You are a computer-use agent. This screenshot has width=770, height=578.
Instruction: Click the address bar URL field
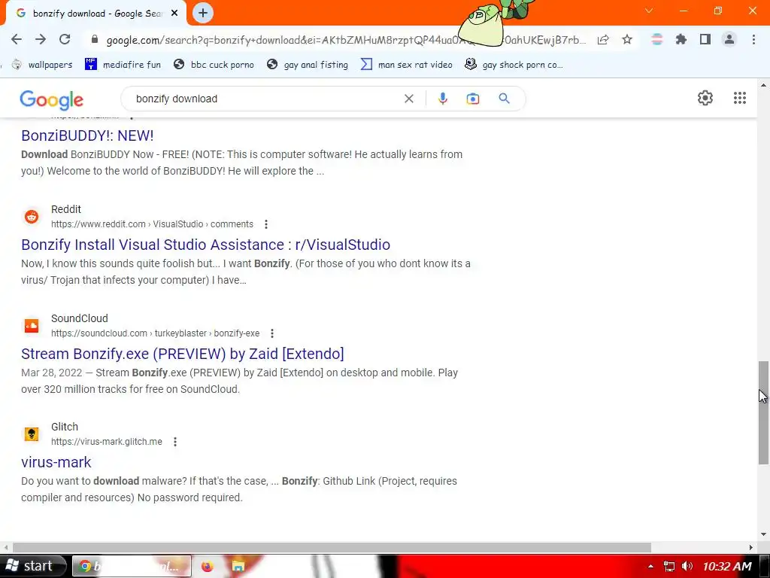[346, 40]
